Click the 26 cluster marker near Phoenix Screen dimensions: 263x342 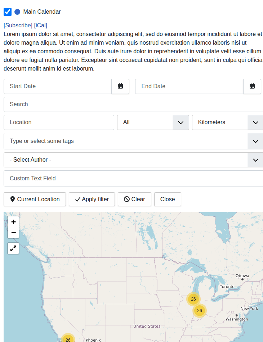68,339
